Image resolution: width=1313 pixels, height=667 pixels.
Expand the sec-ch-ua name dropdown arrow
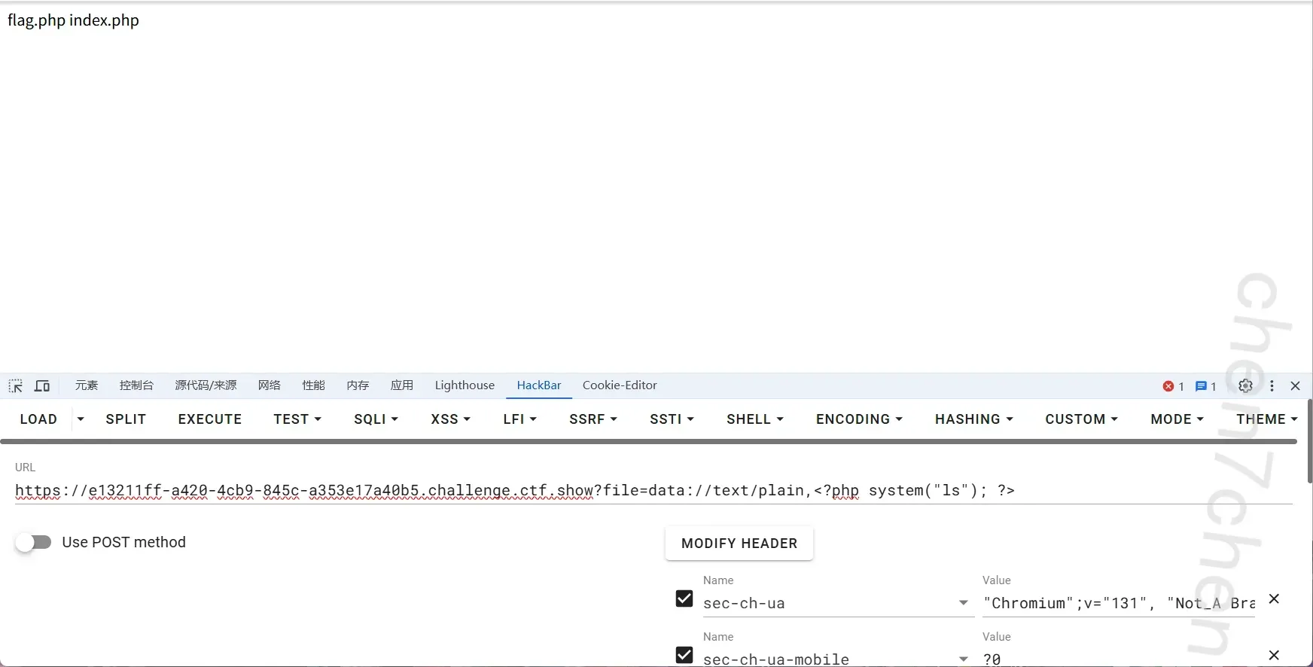pos(963,603)
